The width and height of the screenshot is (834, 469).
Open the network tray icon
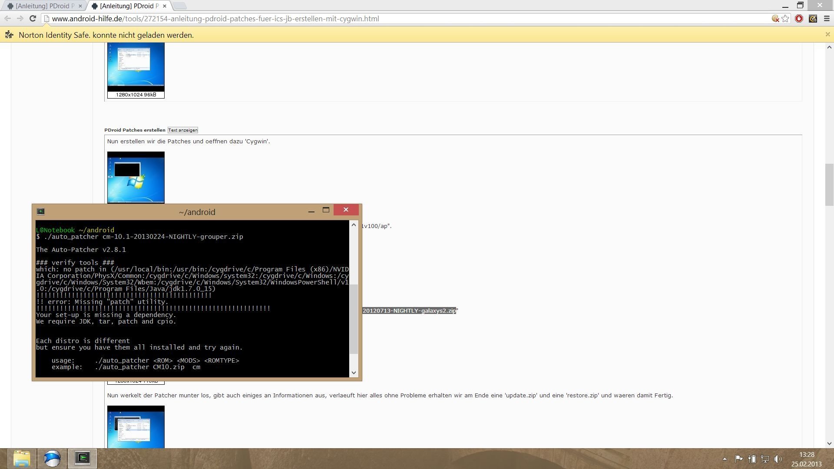[765, 459]
